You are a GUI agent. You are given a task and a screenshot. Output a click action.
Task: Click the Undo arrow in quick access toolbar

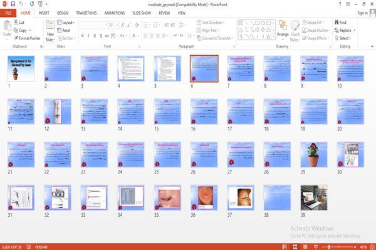(x=21, y=4)
